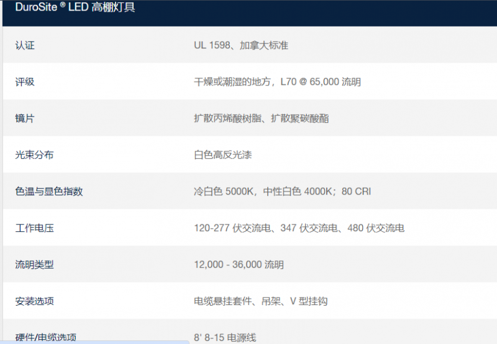Select the 工作电压 row label
The height and width of the screenshot is (344, 497).
[35, 228]
